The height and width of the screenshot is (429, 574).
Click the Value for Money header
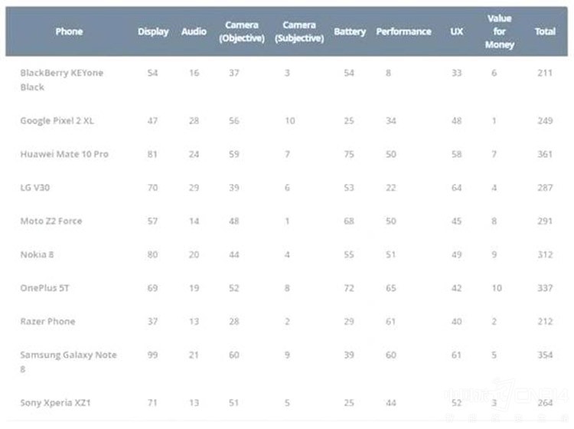pyautogui.click(x=499, y=31)
